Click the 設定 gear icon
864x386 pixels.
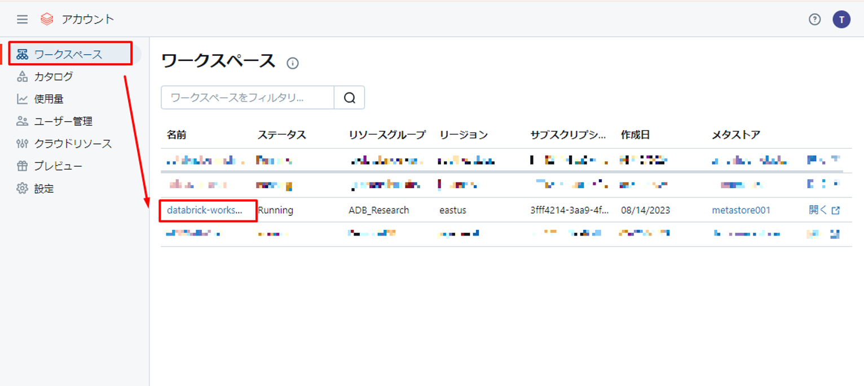(23, 189)
